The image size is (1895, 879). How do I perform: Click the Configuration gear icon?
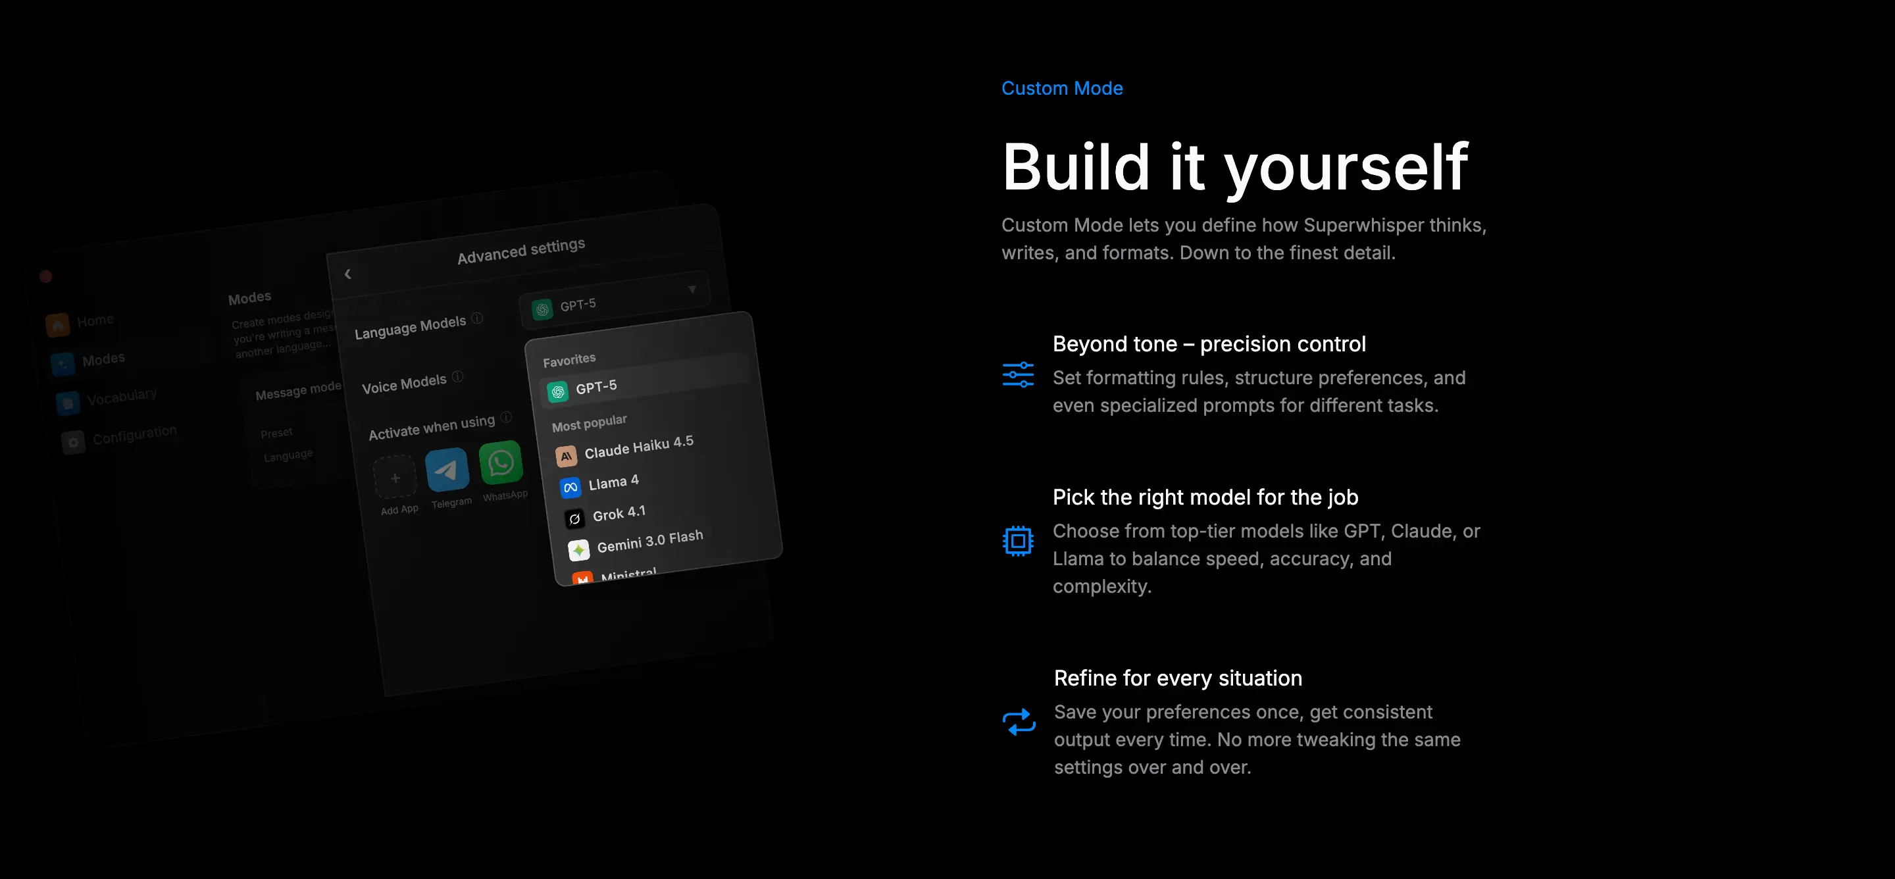click(x=74, y=443)
